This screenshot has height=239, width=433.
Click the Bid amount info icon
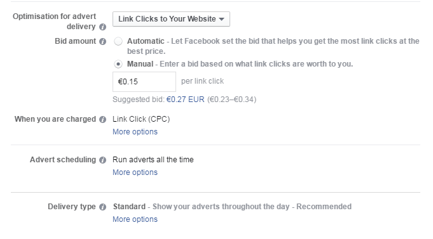click(102, 42)
